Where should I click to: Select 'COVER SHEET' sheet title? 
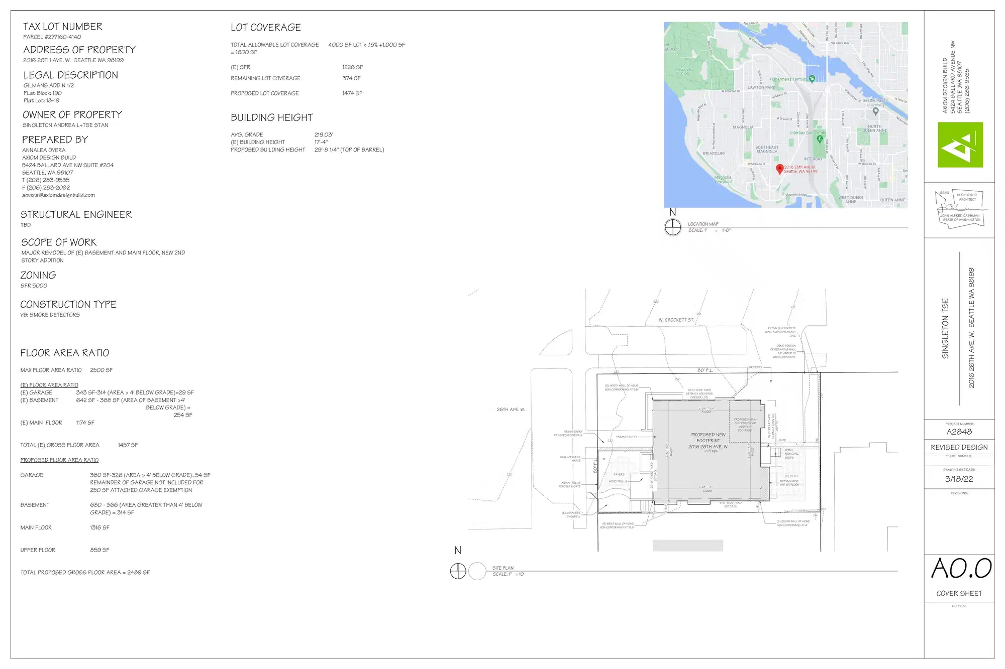[959, 594]
